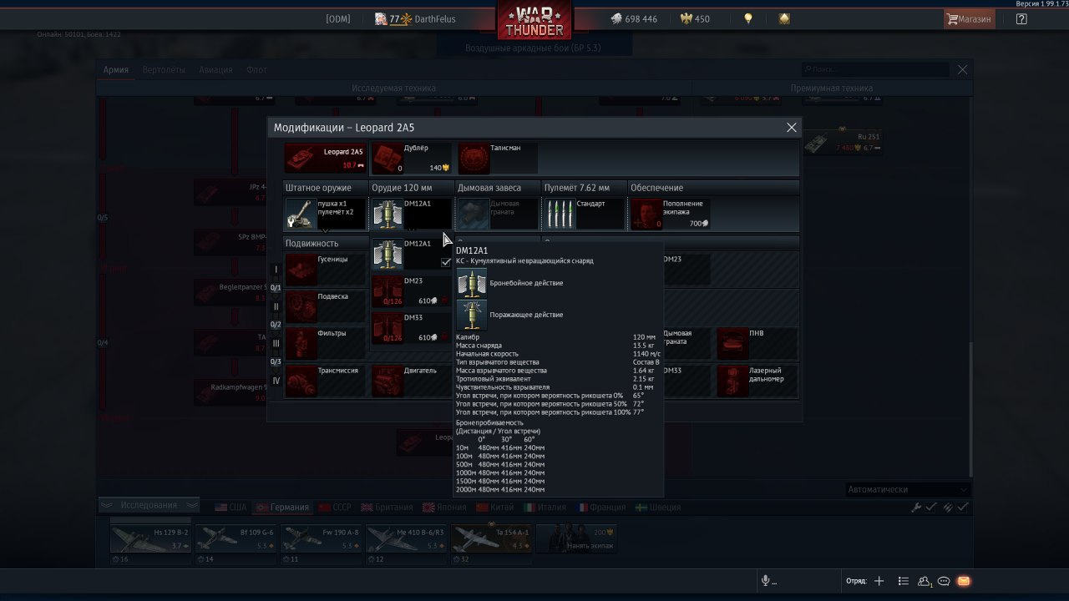1069x601 pixels.
Task: Click the lightbulb hints icon
Action: pyautogui.click(x=748, y=18)
